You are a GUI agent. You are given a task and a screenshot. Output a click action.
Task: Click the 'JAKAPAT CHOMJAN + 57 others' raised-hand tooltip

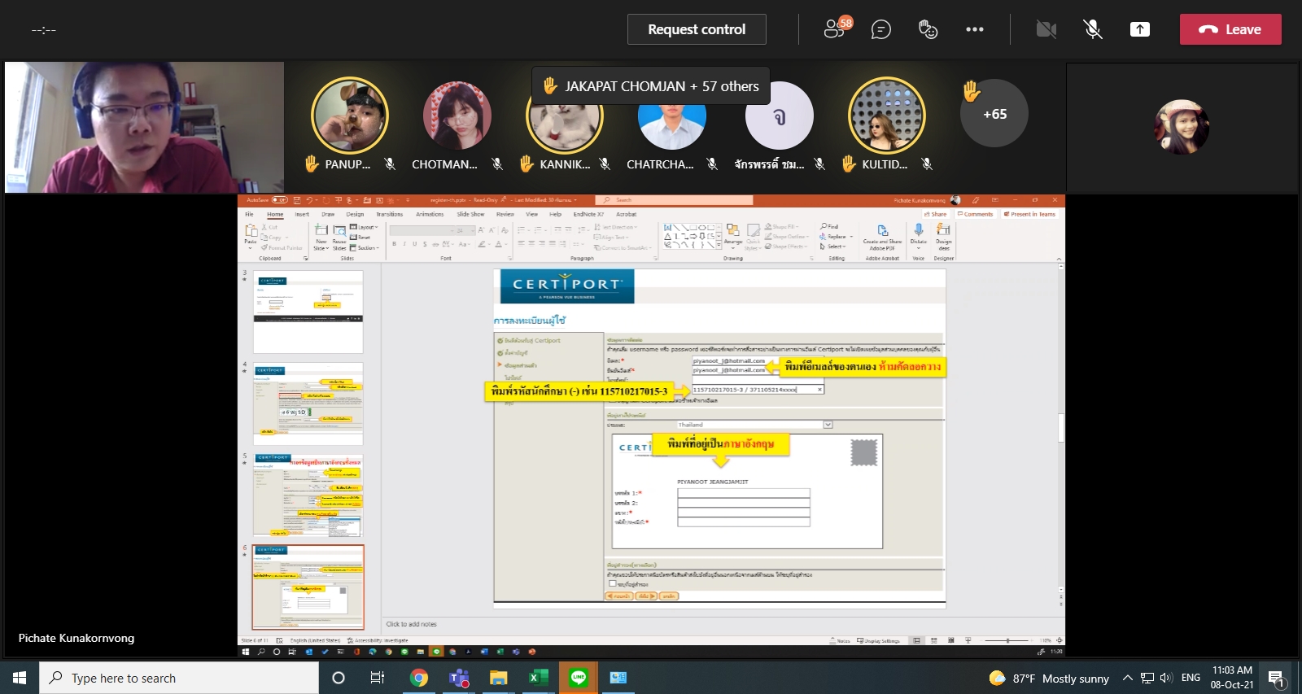(651, 86)
